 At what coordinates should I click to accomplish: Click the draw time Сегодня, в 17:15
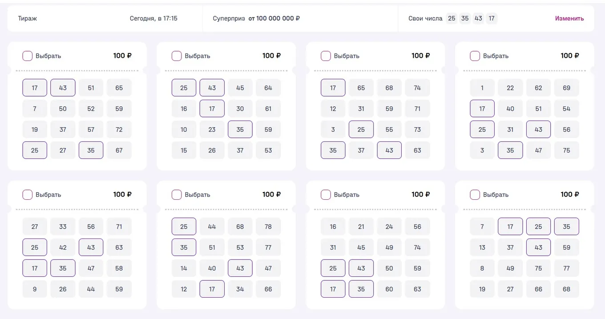(153, 18)
